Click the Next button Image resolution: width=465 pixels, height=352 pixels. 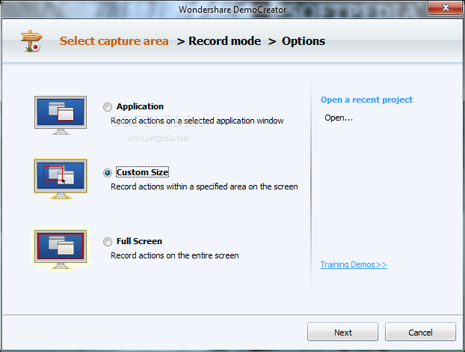coord(342,332)
